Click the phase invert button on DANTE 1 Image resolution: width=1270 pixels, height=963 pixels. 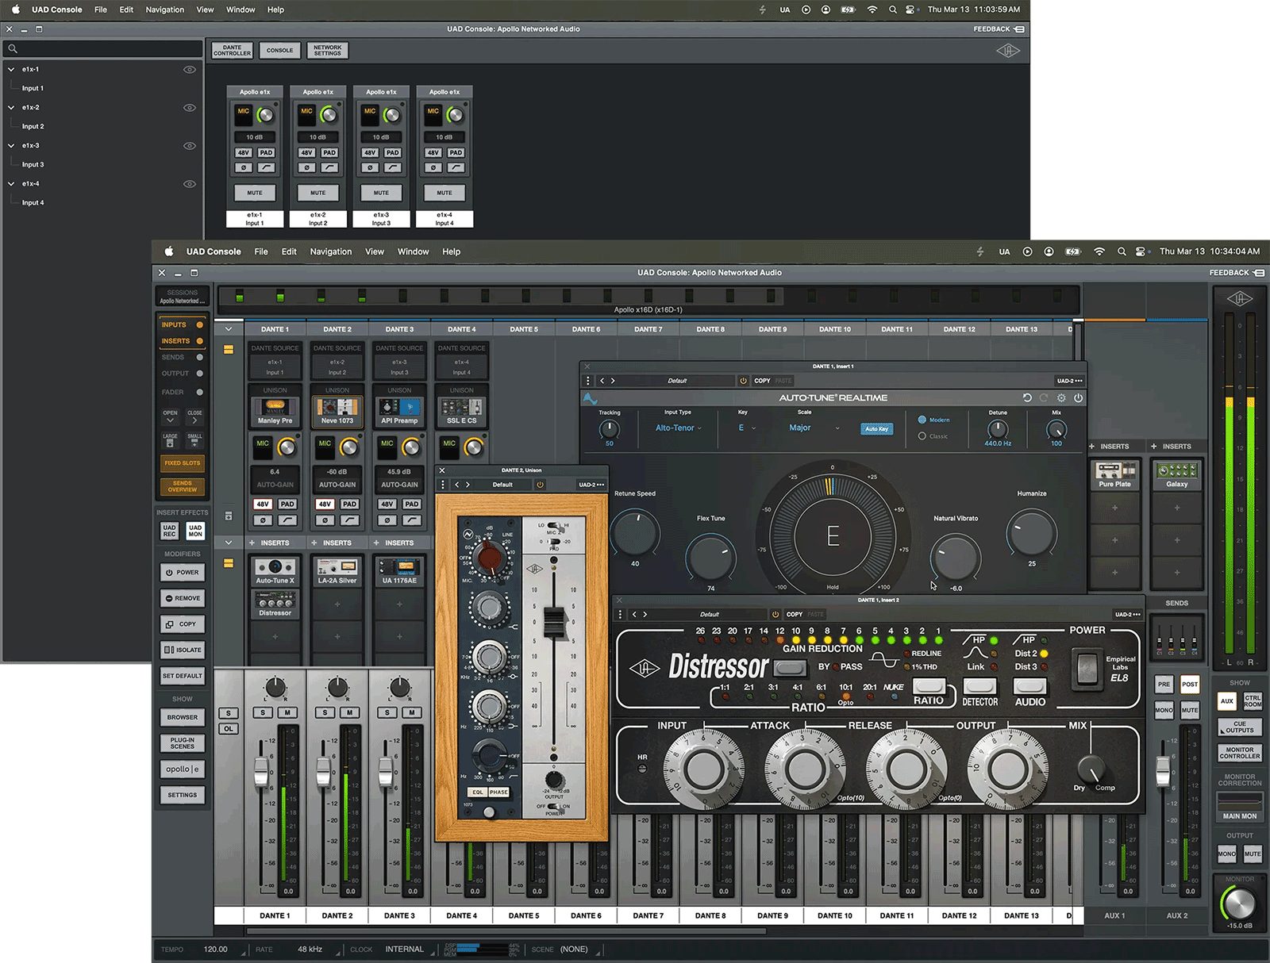[263, 520]
